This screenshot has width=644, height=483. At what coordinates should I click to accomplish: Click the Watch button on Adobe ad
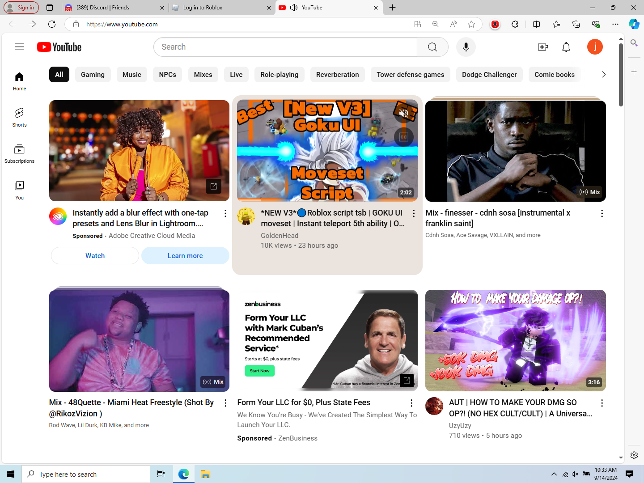(x=95, y=256)
